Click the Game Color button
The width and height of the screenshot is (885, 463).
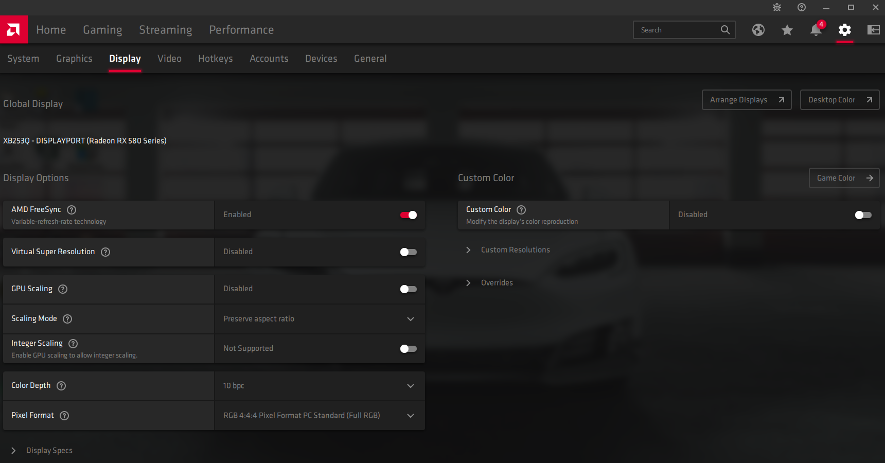pyautogui.click(x=844, y=178)
